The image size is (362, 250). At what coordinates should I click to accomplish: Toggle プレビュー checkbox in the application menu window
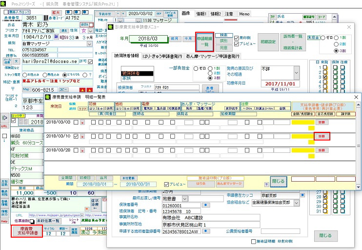(237, 43)
